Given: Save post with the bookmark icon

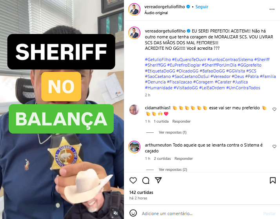Looking at the screenshot, I should point(273,180).
